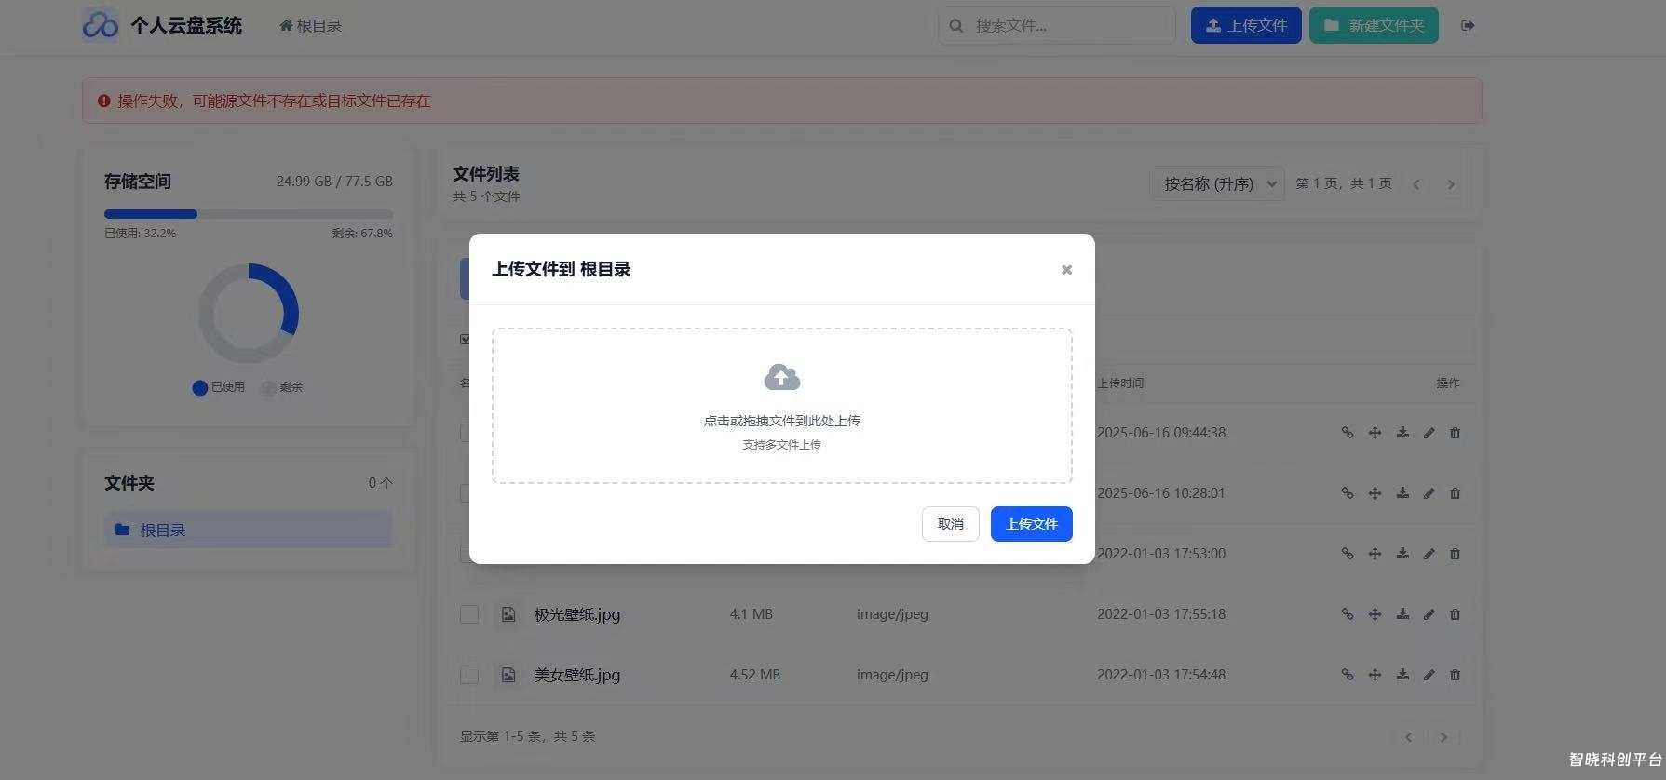The height and width of the screenshot is (780, 1666).
Task: Move 美女壁纸.jpg with its move icon
Action: tap(1375, 675)
